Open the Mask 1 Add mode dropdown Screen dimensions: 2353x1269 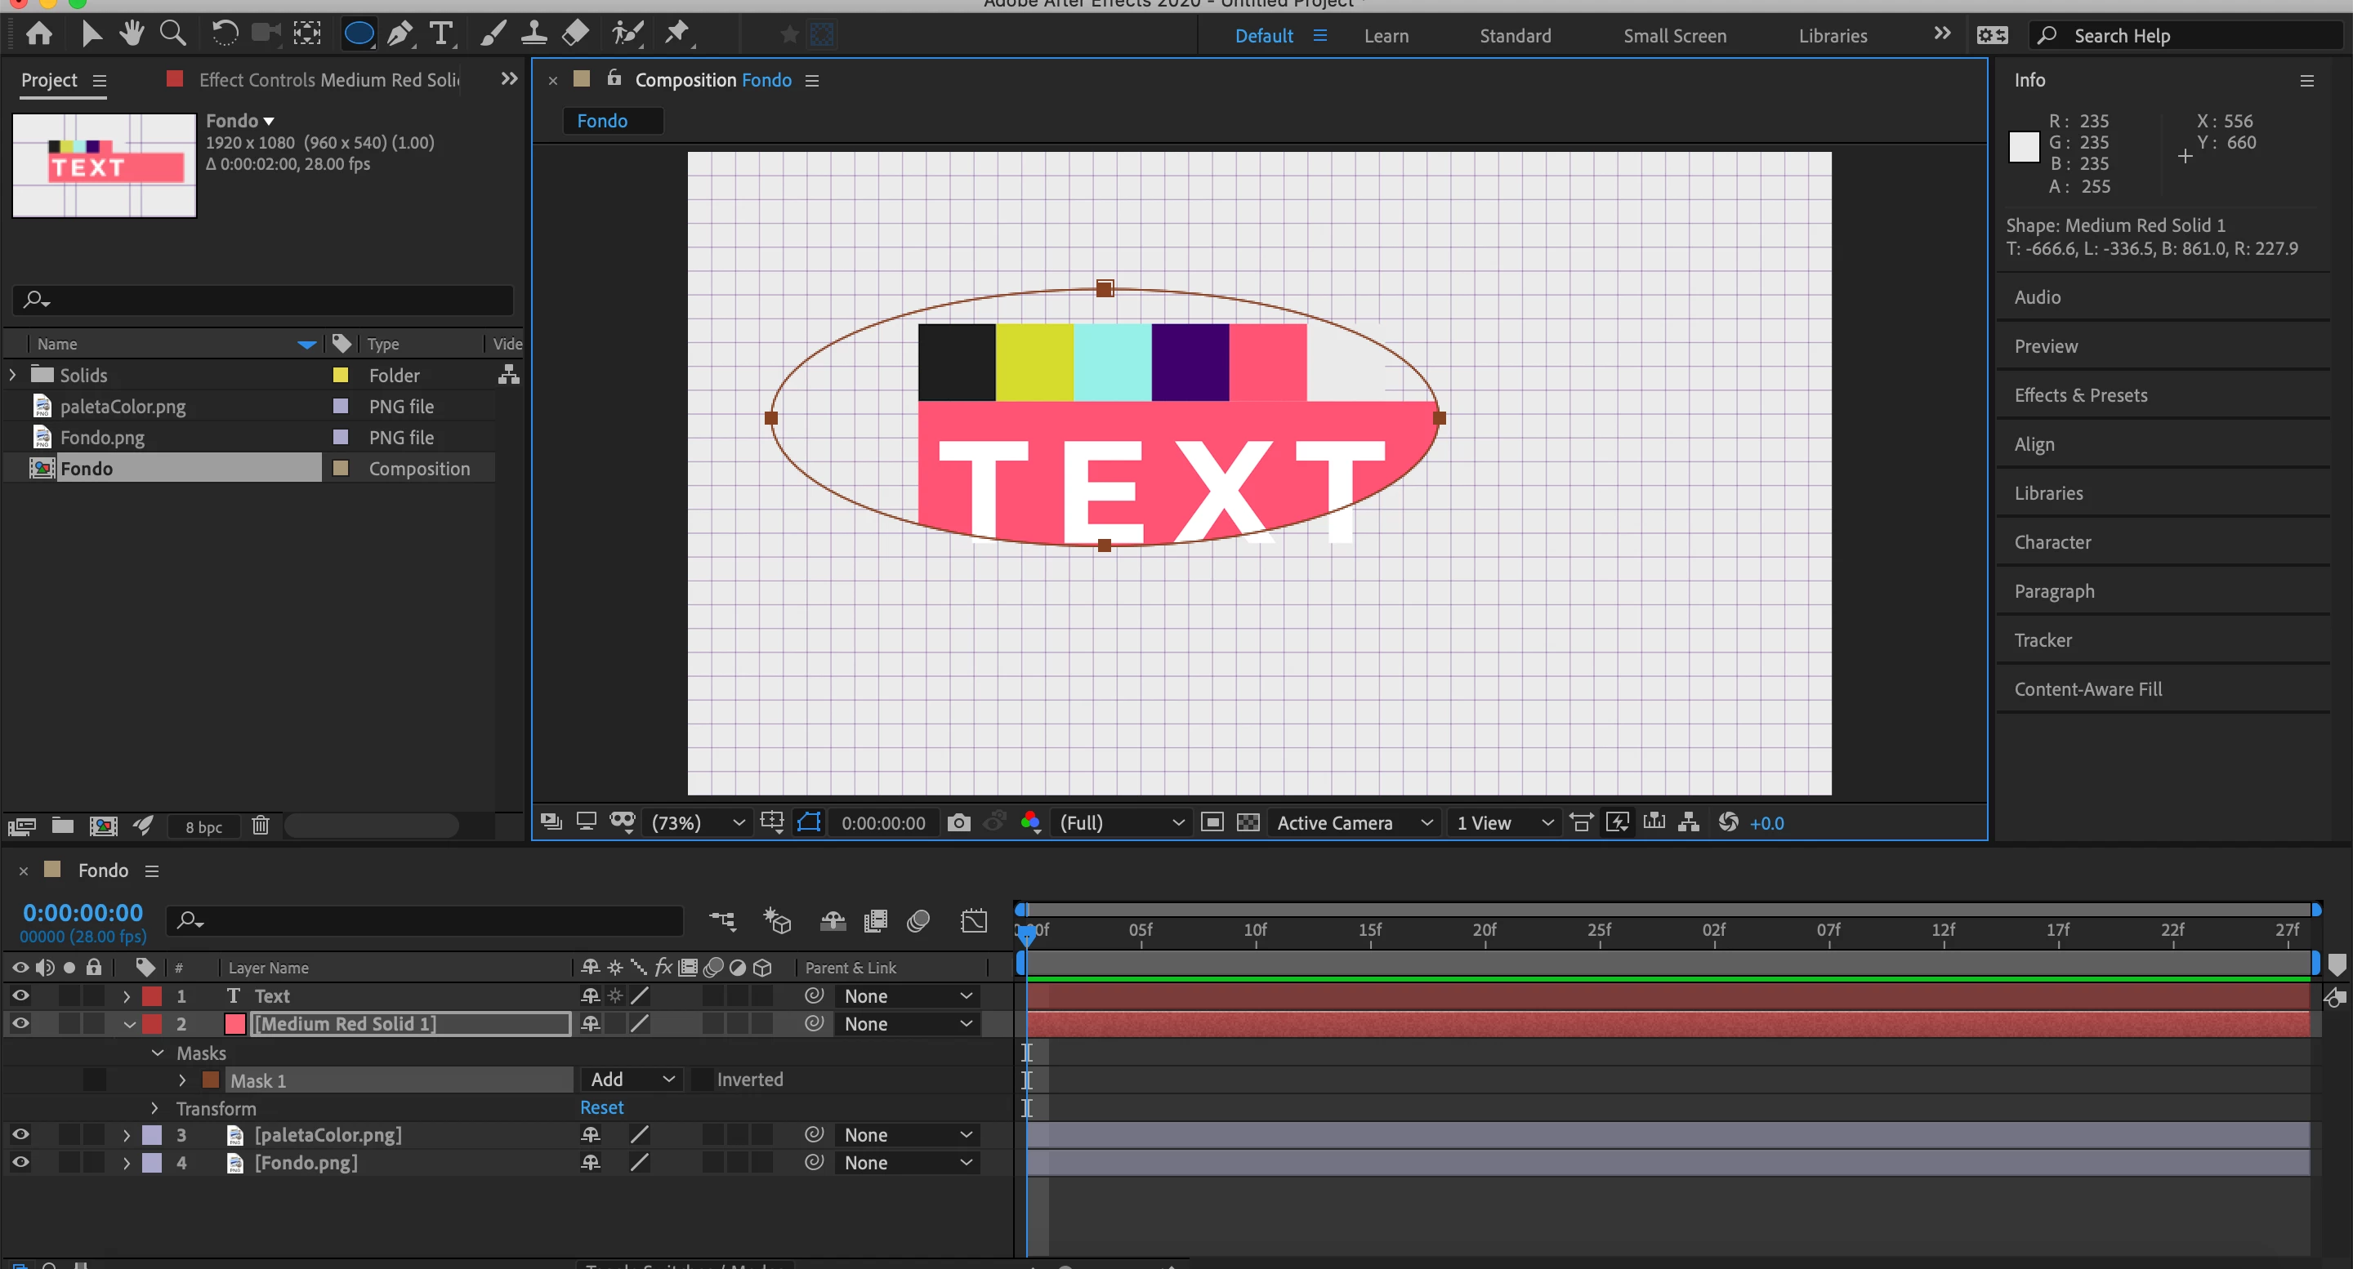coord(632,1079)
